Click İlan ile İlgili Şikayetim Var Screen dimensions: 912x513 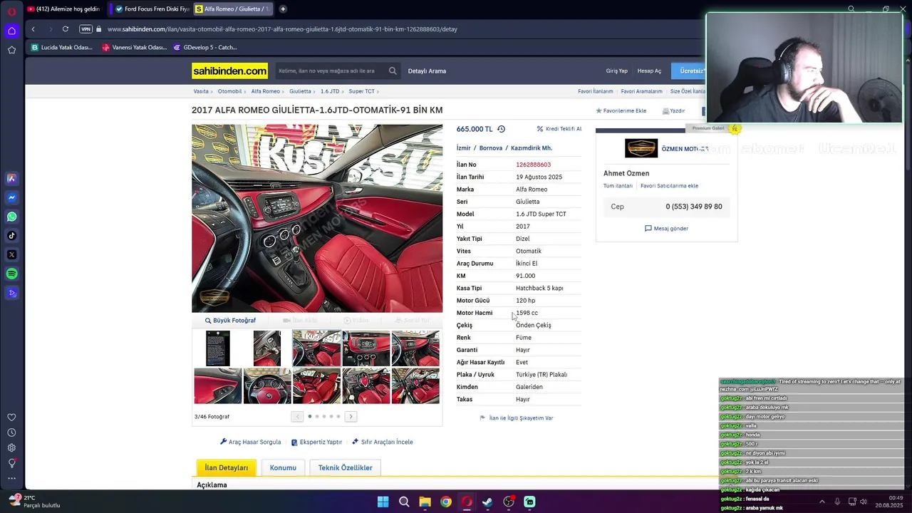[517, 418]
